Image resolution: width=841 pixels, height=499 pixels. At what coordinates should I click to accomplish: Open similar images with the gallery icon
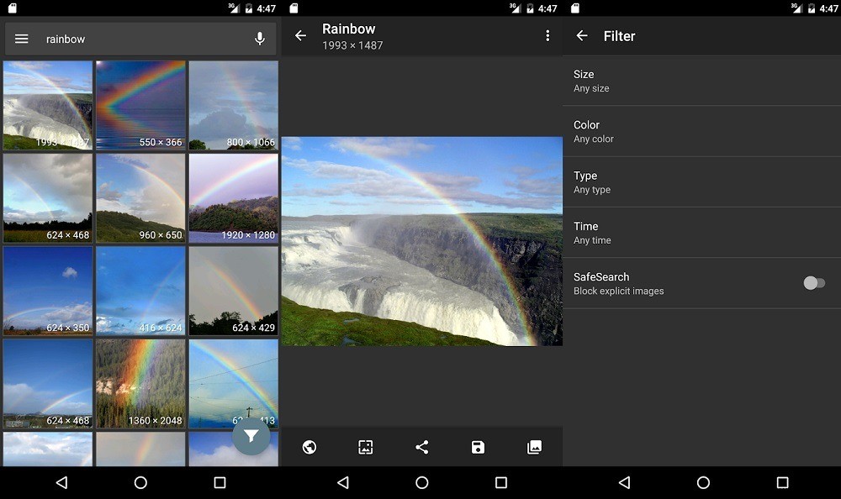(534, 447)
